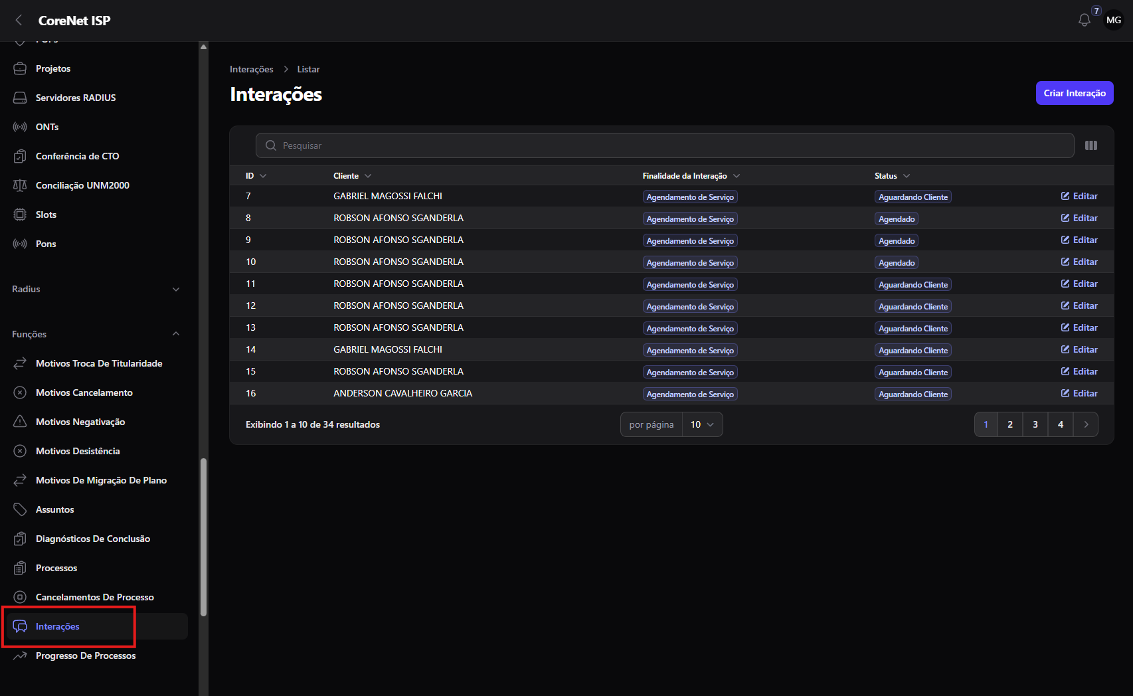
Task: Collapse the Funções sidebar group
Action: point(176,334)
